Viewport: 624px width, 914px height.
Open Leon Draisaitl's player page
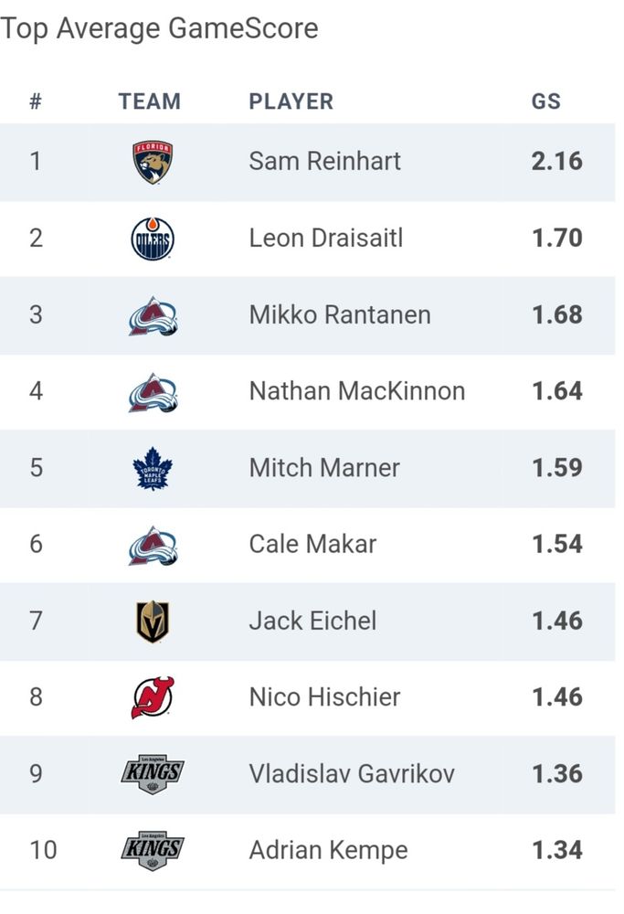325,238
